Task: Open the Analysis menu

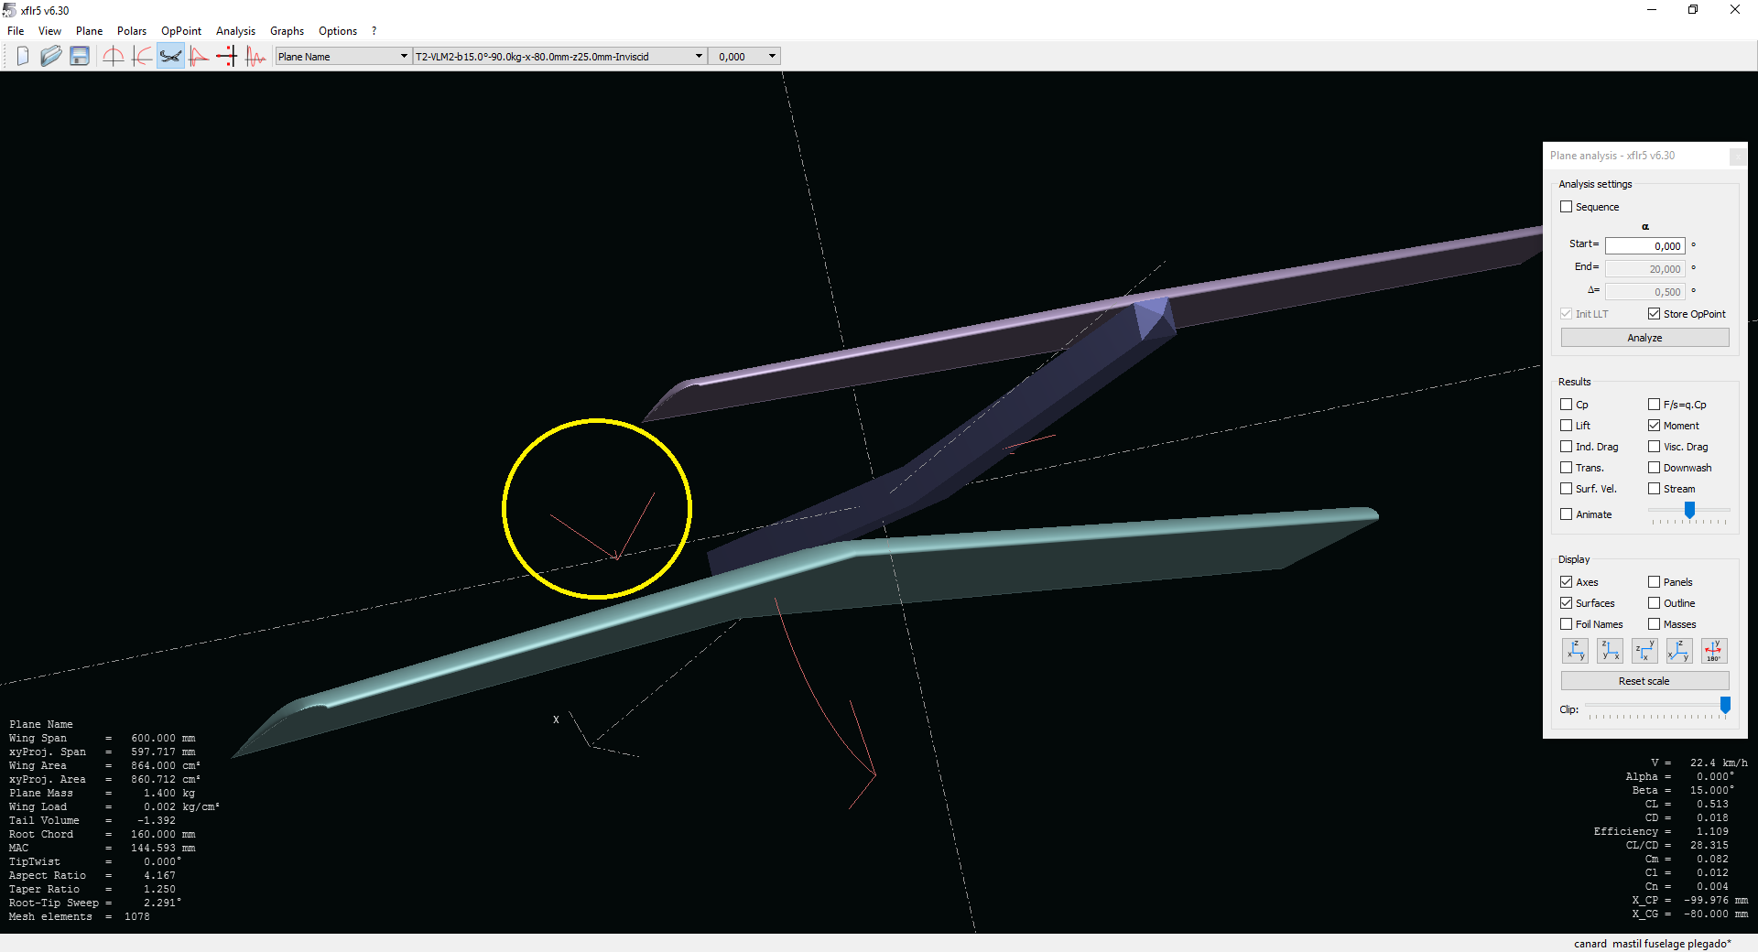Action: point(235,31)
